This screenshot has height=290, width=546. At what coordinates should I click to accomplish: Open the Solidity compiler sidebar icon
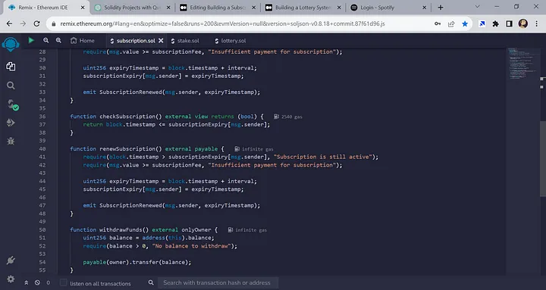coord(12,104)
